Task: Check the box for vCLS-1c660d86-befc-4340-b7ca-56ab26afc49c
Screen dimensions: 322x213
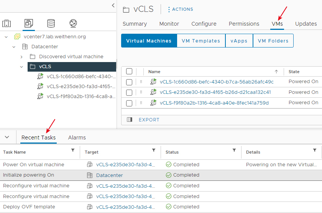Action: point(129,82)
